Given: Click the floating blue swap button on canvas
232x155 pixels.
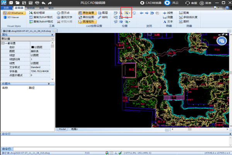Looking at the screenshot, I should [x=222, y=41].
